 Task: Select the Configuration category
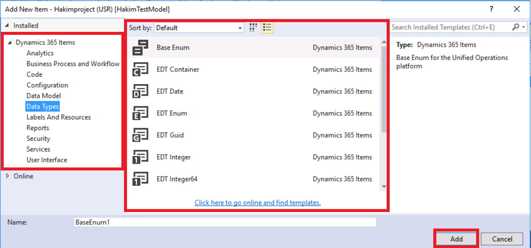click(x=47, y=85)
